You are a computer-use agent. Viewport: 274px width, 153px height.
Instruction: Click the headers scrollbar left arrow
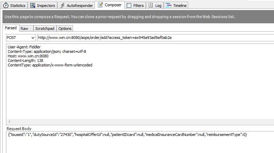[x=9, y=121]
